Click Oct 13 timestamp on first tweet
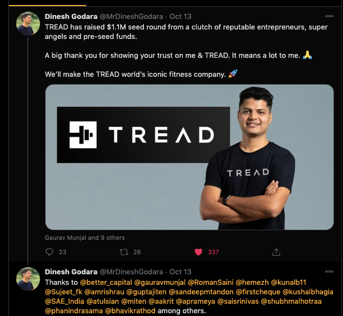This screenshot has width=343, height=316. tap(181, 17)
